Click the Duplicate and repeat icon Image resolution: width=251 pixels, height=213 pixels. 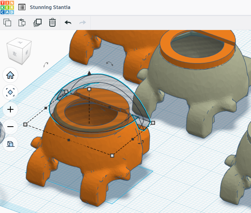click(37, 22)
